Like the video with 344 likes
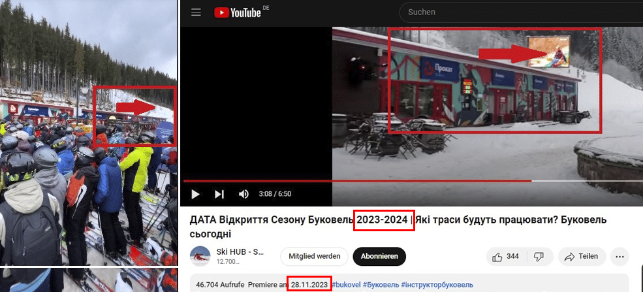Viewport: 643px width, 292px height. pos(507,256)
